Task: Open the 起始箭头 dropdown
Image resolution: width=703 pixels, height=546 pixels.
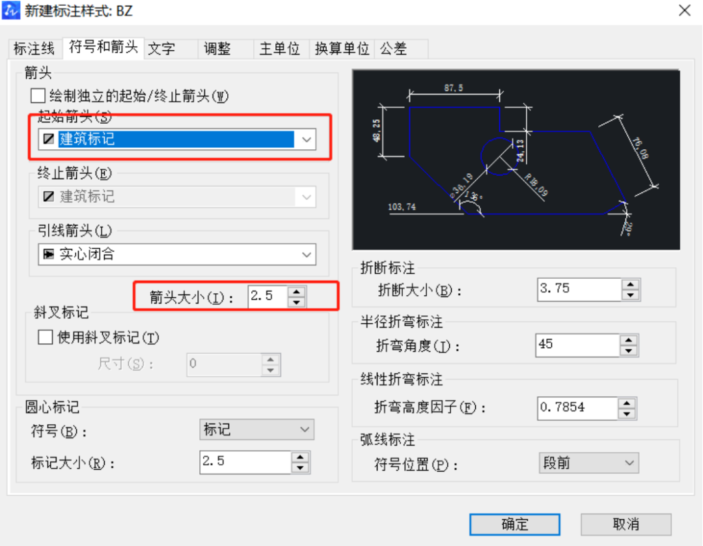Action: coord(306,139)
